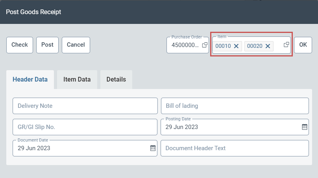Click the Document Header Text field
Viewport: 318px width, 178px height.
pos(235,148)
